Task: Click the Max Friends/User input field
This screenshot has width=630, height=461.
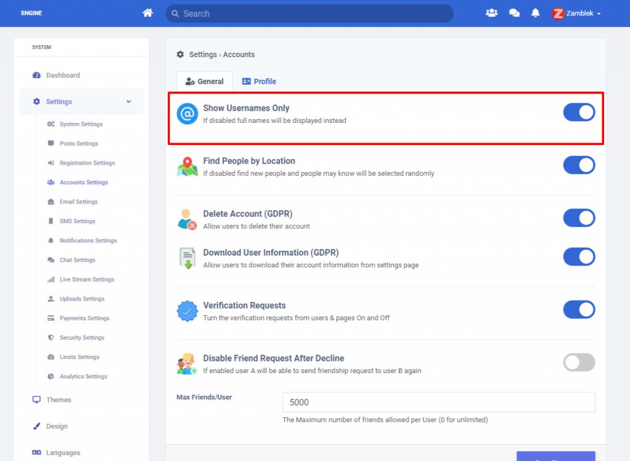Action: [439, 403]
